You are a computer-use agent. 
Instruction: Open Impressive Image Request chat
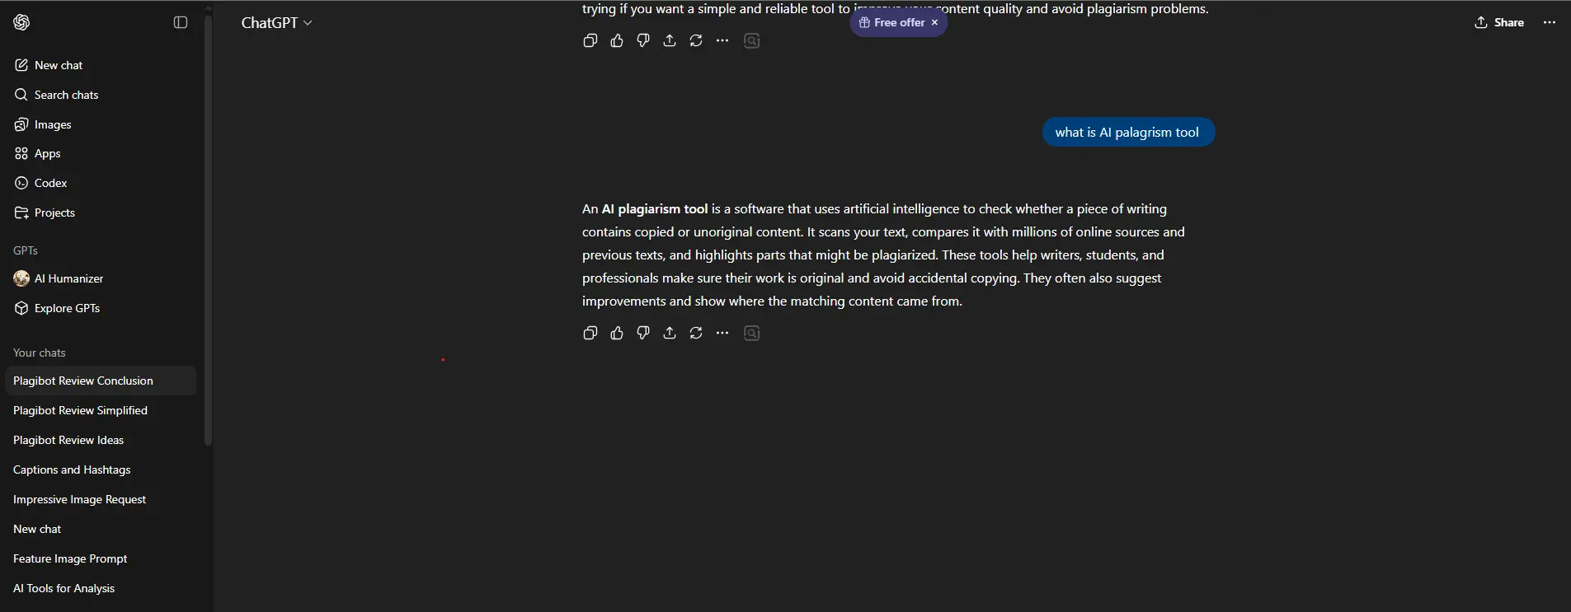(99, 499)
